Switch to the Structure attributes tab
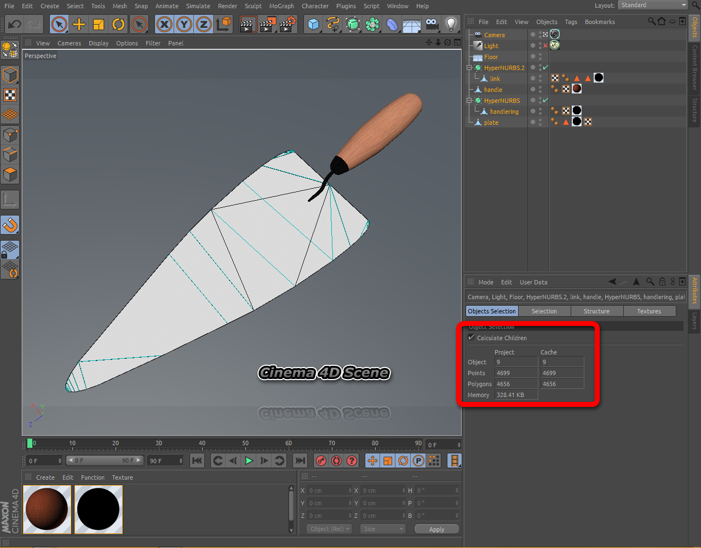 tap(596, 311)
